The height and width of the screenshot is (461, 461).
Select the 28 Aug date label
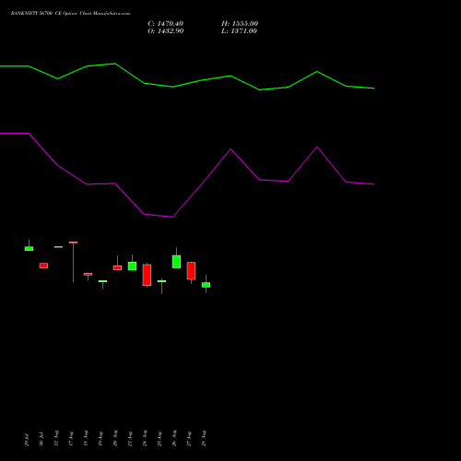point(204,438)
